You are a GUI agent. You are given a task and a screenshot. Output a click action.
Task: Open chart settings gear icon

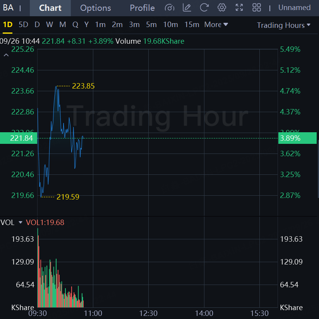coord(221,8)
